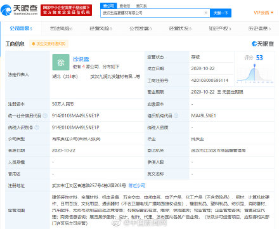This screenshot has height=229, width=279.
Task: Click the bell change-notification reminder icon
Action: click(x=33, y=44)
